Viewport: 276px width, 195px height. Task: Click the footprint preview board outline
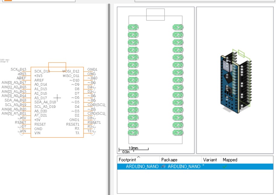tap(155, 80)
